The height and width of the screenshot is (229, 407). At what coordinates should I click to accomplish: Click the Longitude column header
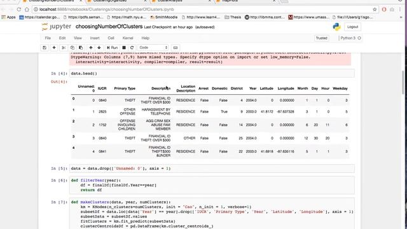(286, 88)
